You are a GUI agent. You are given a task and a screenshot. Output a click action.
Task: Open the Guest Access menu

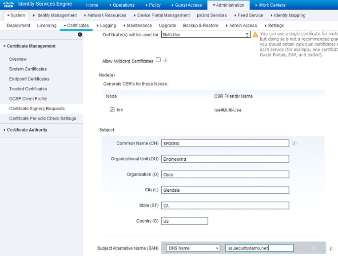[x=187, y=5]
